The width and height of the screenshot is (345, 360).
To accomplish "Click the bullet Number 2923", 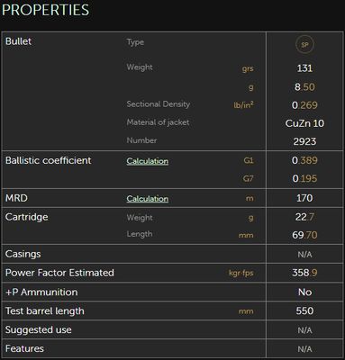I will point(304,141).
